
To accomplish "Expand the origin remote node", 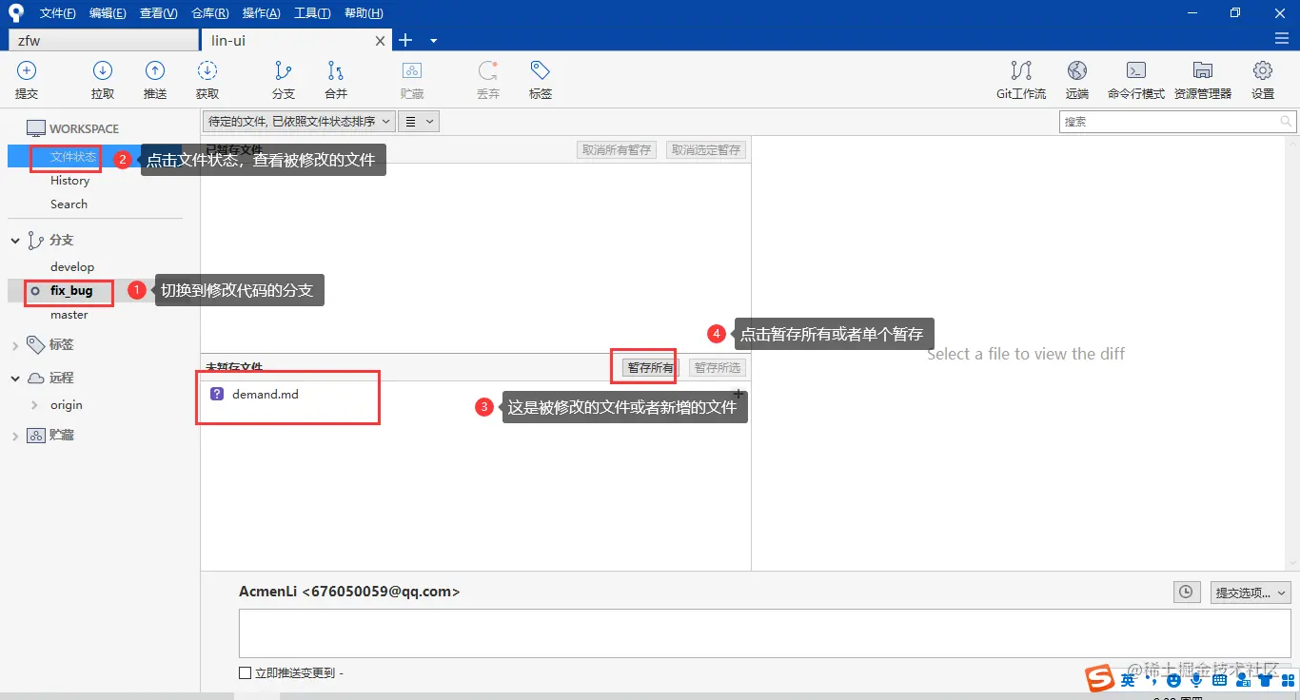I will point(36,405).
